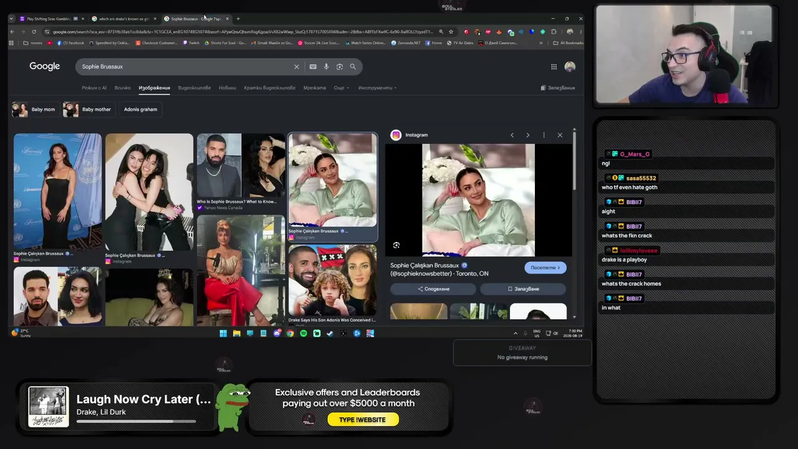Screen dimensions: 798x449
Task: Filter images by Adonis graham chip
Action: point(140,110)
